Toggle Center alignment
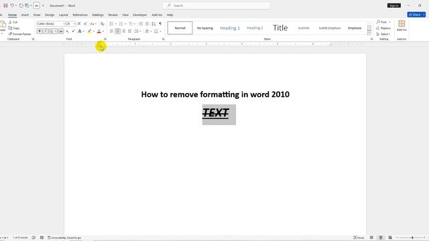Viewport: 429px width, 241px height. pos(117,31)
